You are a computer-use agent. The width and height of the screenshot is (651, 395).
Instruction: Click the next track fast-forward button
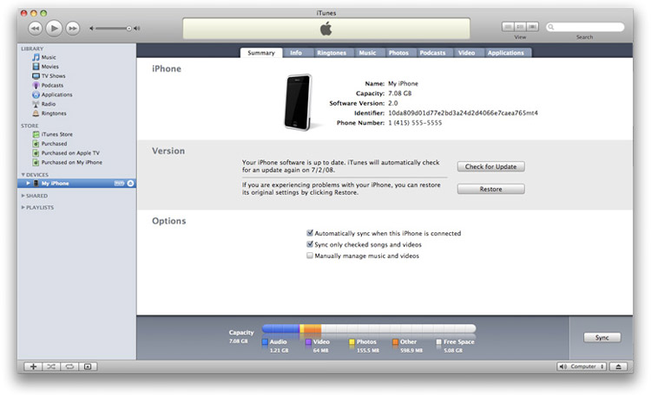click(73, 29)
